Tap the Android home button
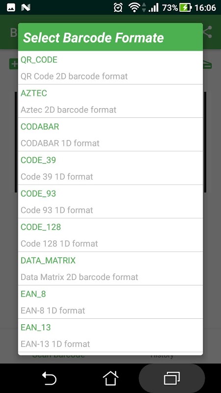Screen dimensions: 221x393 pyautogui.click(x=110, y=378)
